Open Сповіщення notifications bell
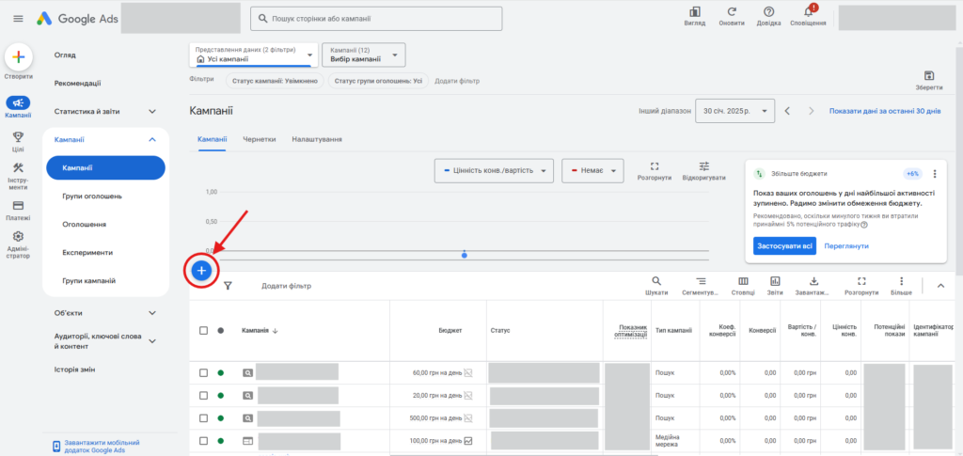 point(808,13)
